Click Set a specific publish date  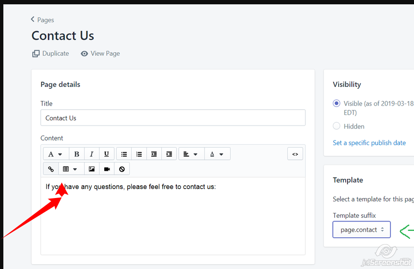369,143
